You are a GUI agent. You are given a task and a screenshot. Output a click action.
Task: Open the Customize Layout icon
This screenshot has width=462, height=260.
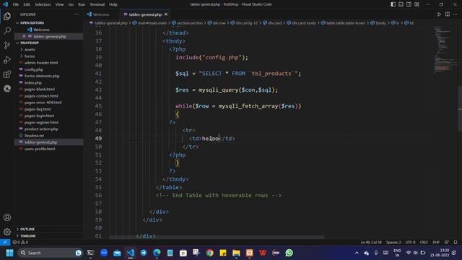tap(417, 4)
